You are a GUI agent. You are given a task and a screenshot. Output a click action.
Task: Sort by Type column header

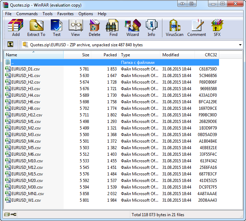pos(139,55)
